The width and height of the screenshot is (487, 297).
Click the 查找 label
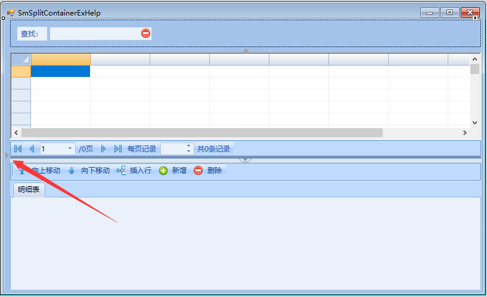32,33
